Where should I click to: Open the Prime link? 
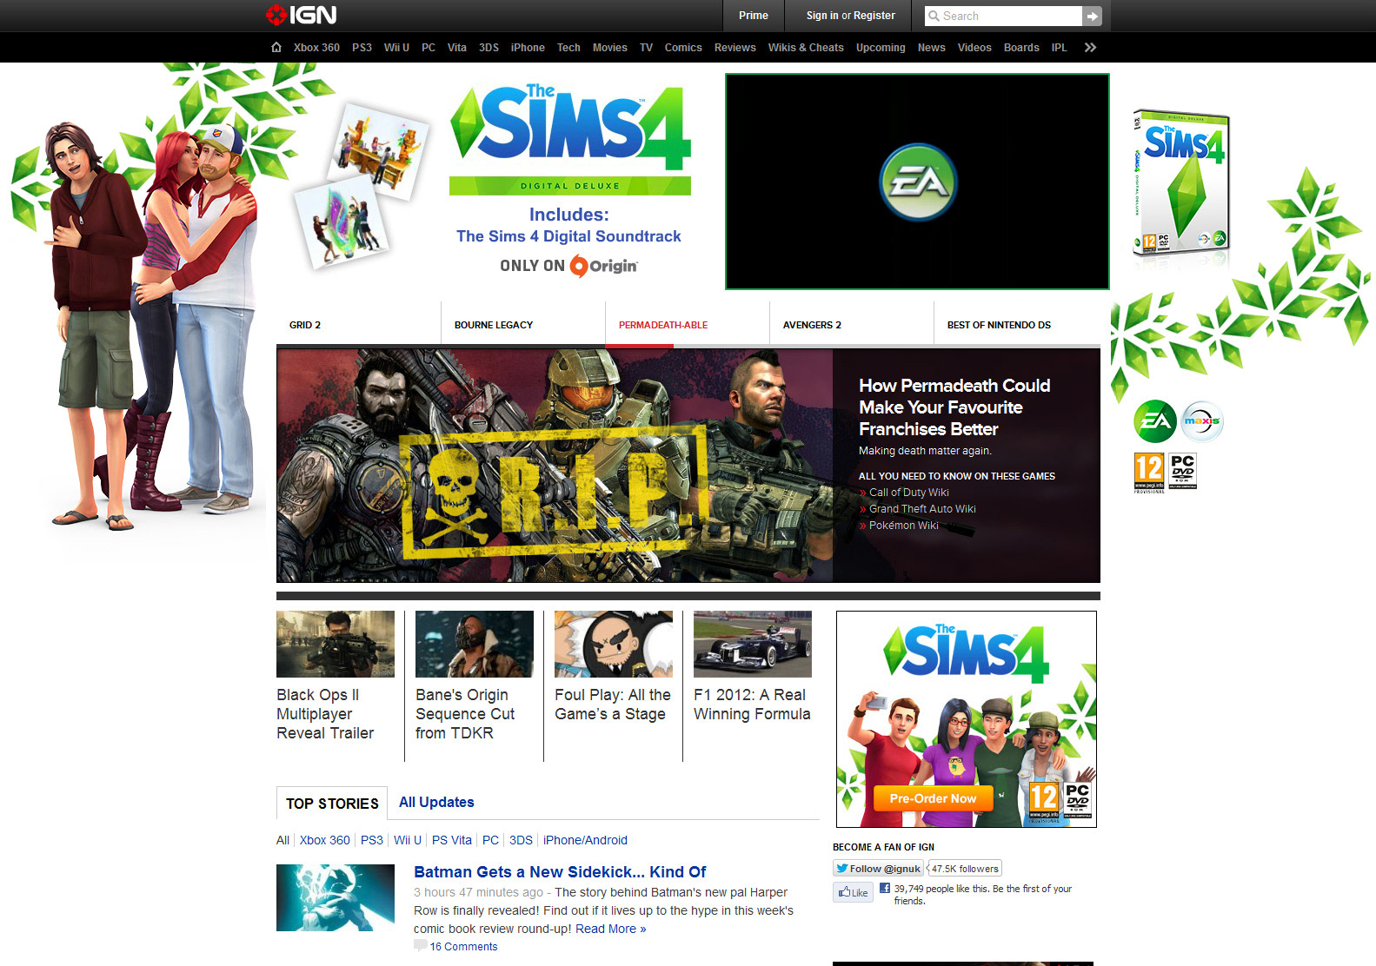754,16
